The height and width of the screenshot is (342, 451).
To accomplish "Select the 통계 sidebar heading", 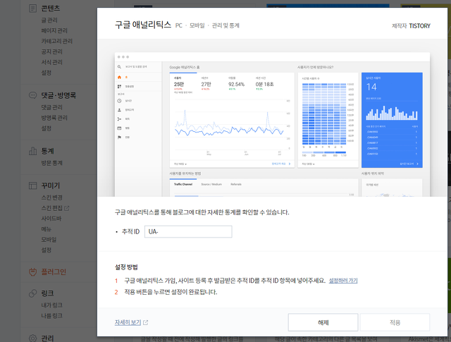I will 47,151.
